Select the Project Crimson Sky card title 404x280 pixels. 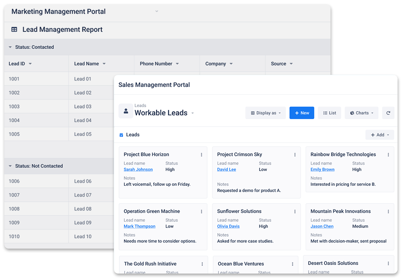(239, 154)
